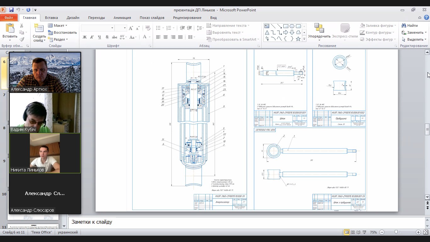Click the Cut scissors icon
Image resolution: width=430 pixels, height=242 pixels.
click(x=21, y=26)
